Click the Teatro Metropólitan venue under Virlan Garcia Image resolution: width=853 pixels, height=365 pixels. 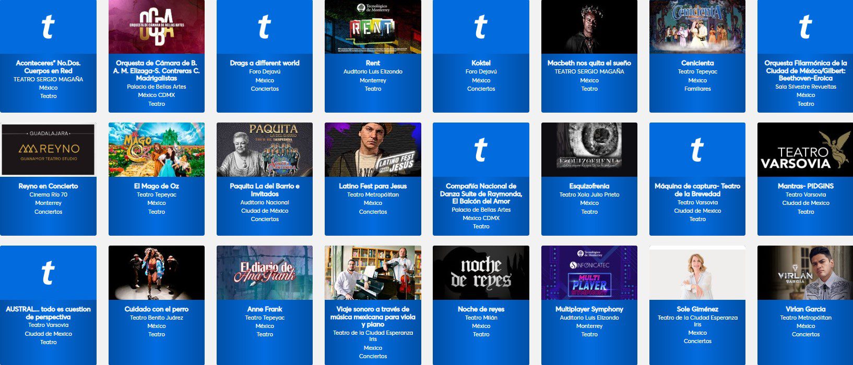point(805,318)
